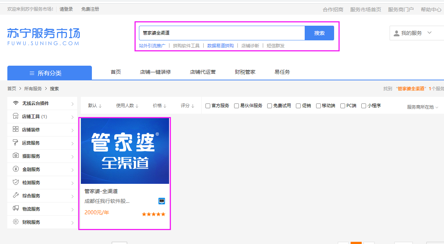Image resolution: width=444 pixels, height=244 pixels.
Task: Open the 店铺一键装修 navigation tab
Action: click(155, 72)
